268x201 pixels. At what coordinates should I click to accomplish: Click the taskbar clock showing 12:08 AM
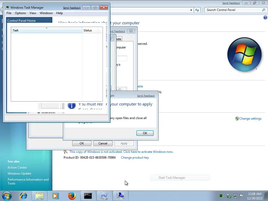[x=255, y=196]
